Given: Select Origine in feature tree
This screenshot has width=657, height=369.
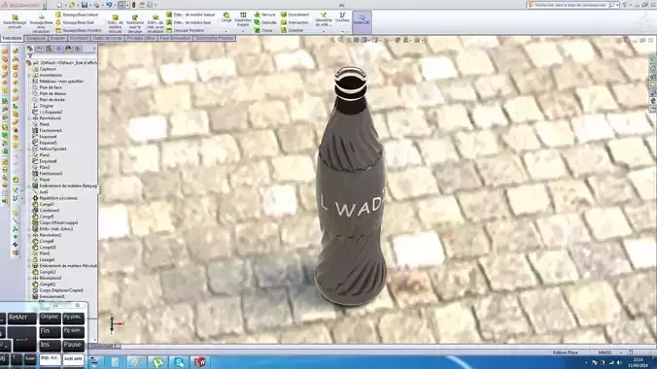Looking at the screenshot, I should pyautogui.click(x=46, y=106).
